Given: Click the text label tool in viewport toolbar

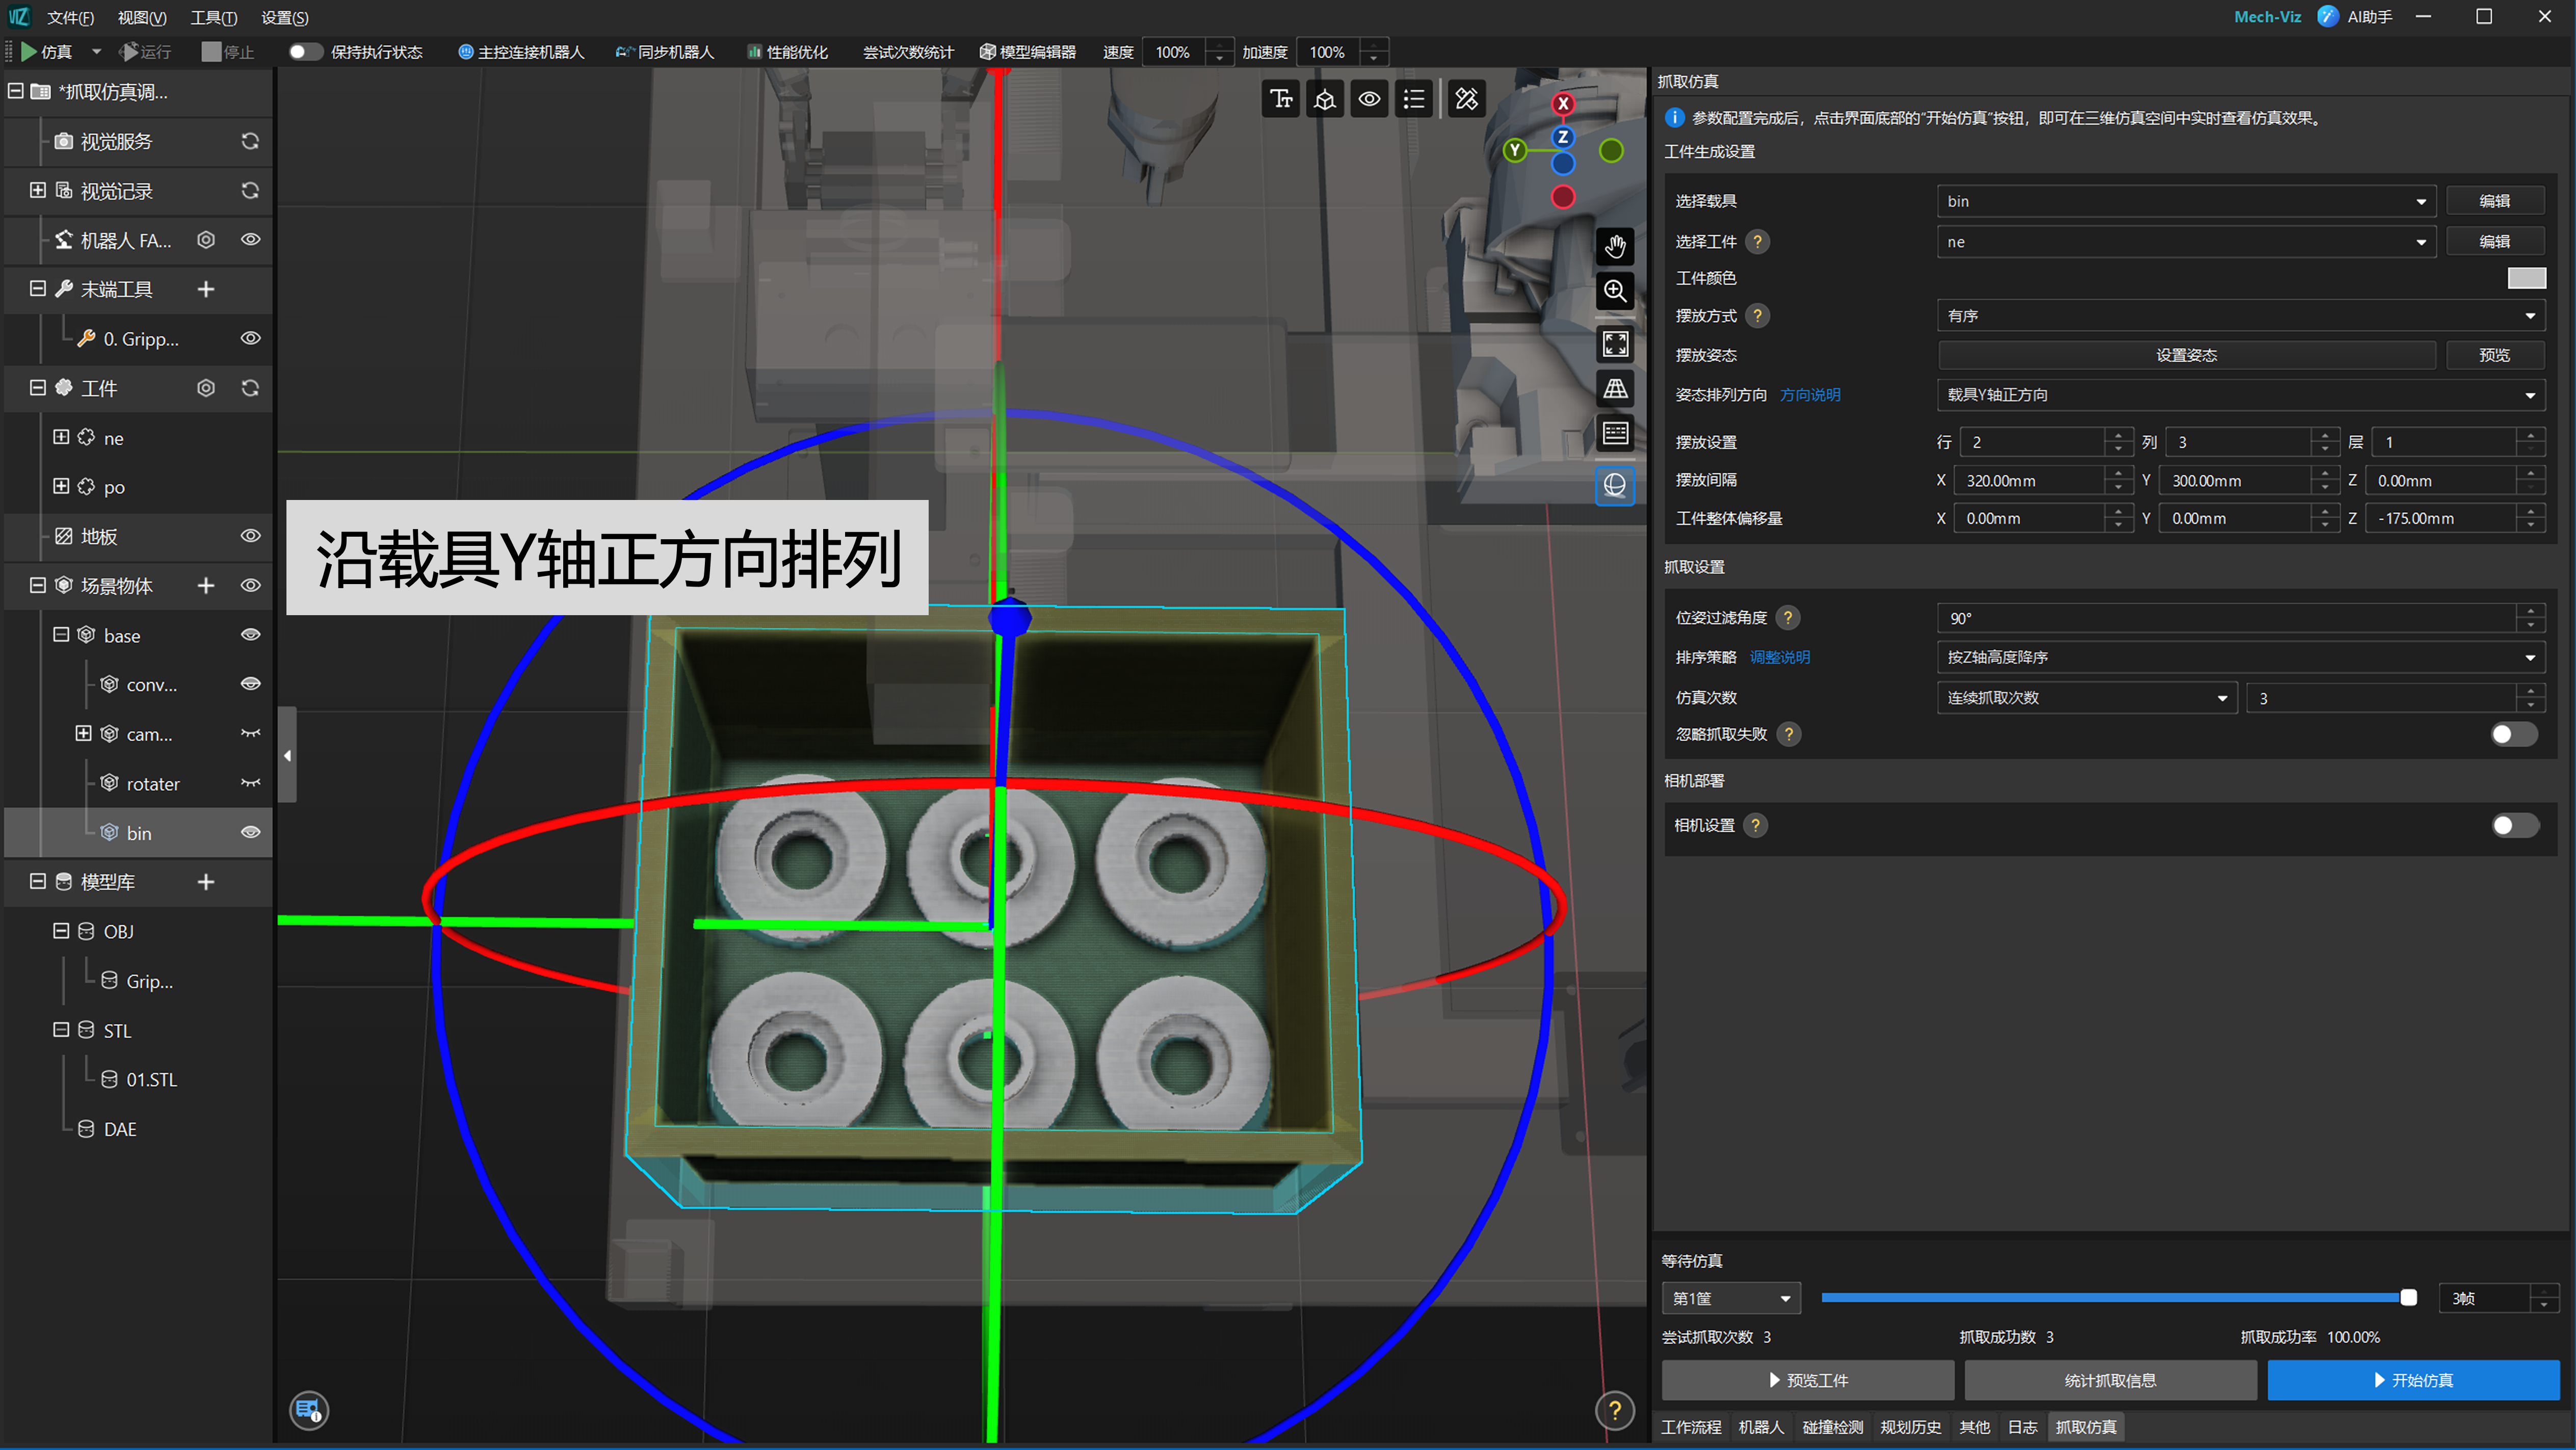Looking at the screenshot, I should coord(1281,99).
